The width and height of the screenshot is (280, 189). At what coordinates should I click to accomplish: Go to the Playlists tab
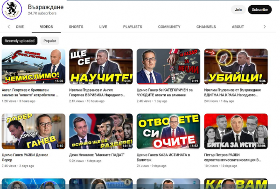[133, 27]
